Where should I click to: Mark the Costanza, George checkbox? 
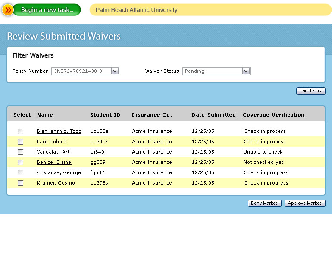coord(21,173)
